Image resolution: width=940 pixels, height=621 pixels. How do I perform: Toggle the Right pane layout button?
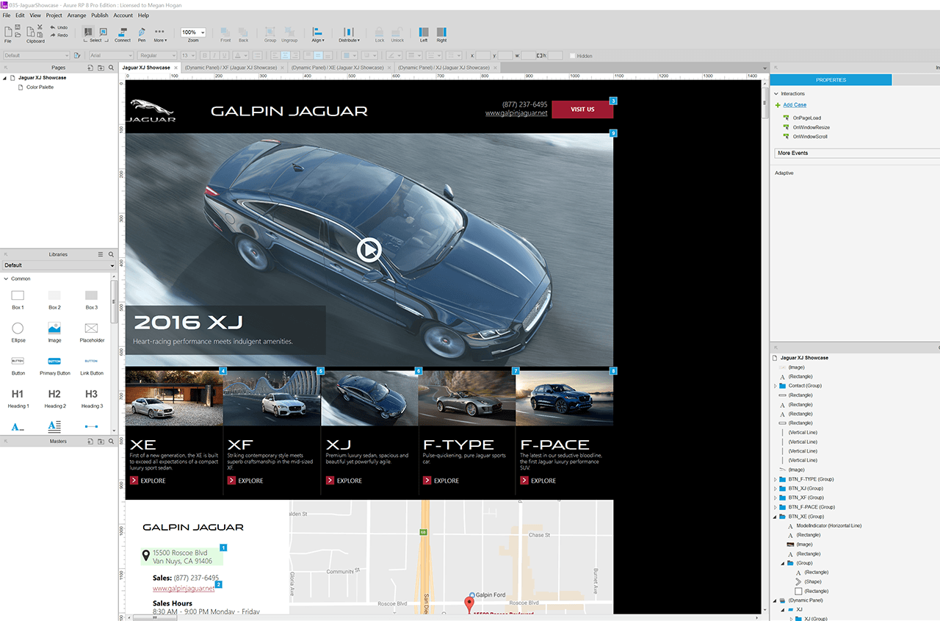pyautogui.click(x=441, y=33)
